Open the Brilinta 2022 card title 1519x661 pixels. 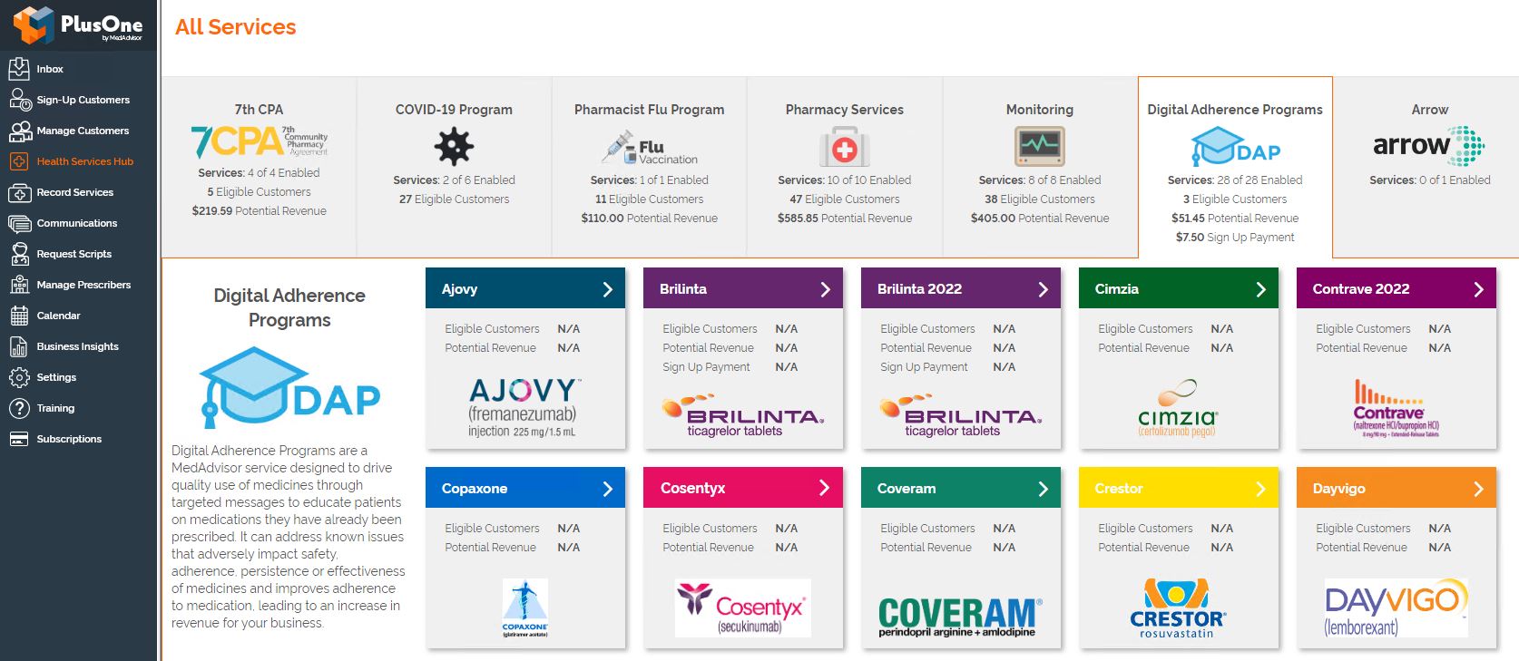pyautogui.click(x=919, y=289)
